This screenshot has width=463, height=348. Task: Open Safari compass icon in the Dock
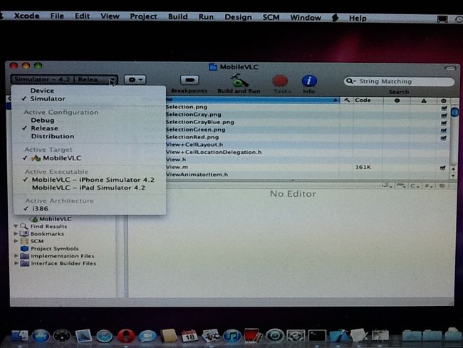click(x=104, y=336)
